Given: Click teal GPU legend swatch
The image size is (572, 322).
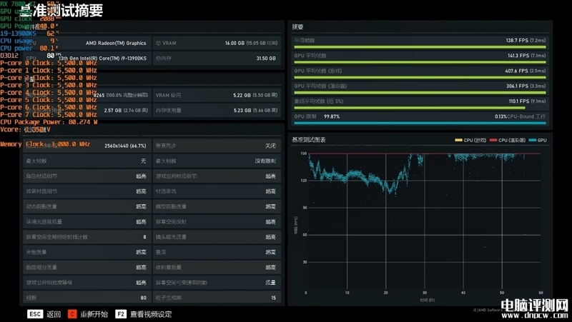Looking at the screenshot, I should pyautogui.click(x=532, y=140).
